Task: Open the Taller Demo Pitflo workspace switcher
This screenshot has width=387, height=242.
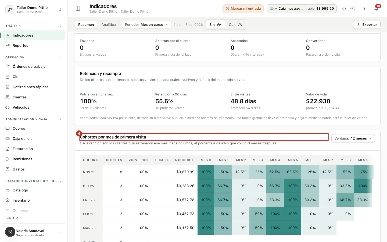Action: tap(34, 10)
